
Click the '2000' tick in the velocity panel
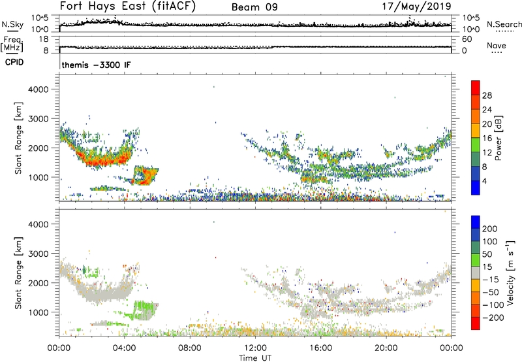coord(38,283)
